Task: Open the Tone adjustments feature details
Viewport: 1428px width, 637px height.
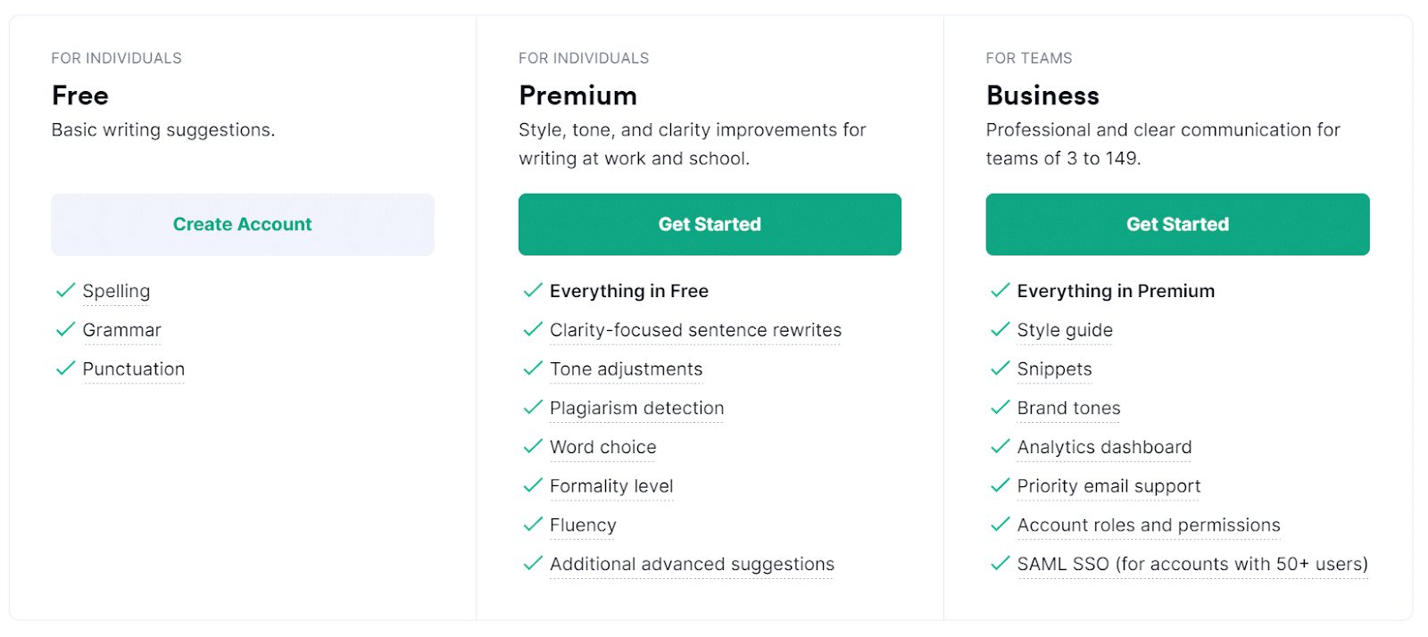Action: (626, 368)
